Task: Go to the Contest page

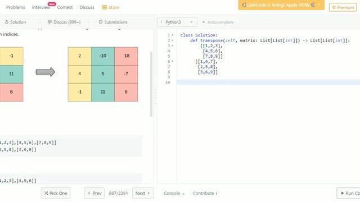Action: pyautogui.click(x=65, y=7)
